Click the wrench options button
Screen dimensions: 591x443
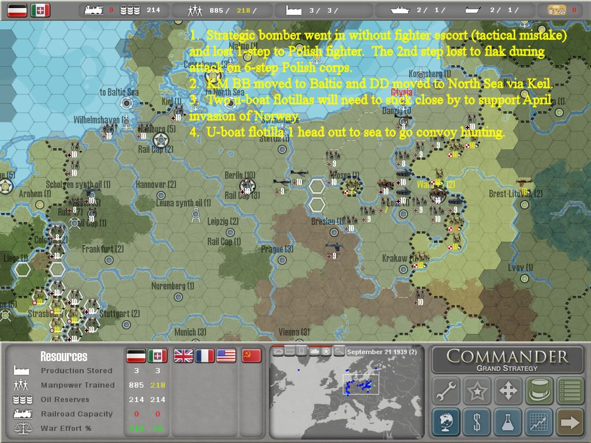(446, 391)
